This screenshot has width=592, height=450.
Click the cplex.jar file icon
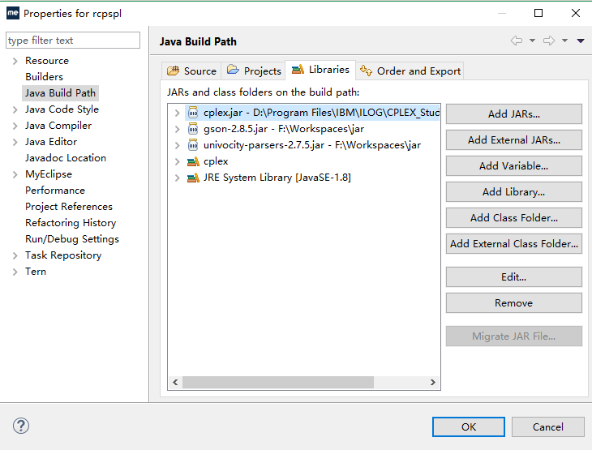pos(193,113)
